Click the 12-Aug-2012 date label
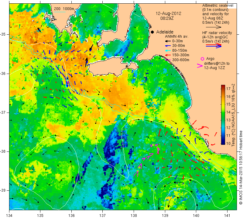This screenshot has width=243, height=219. coord(168,13)
